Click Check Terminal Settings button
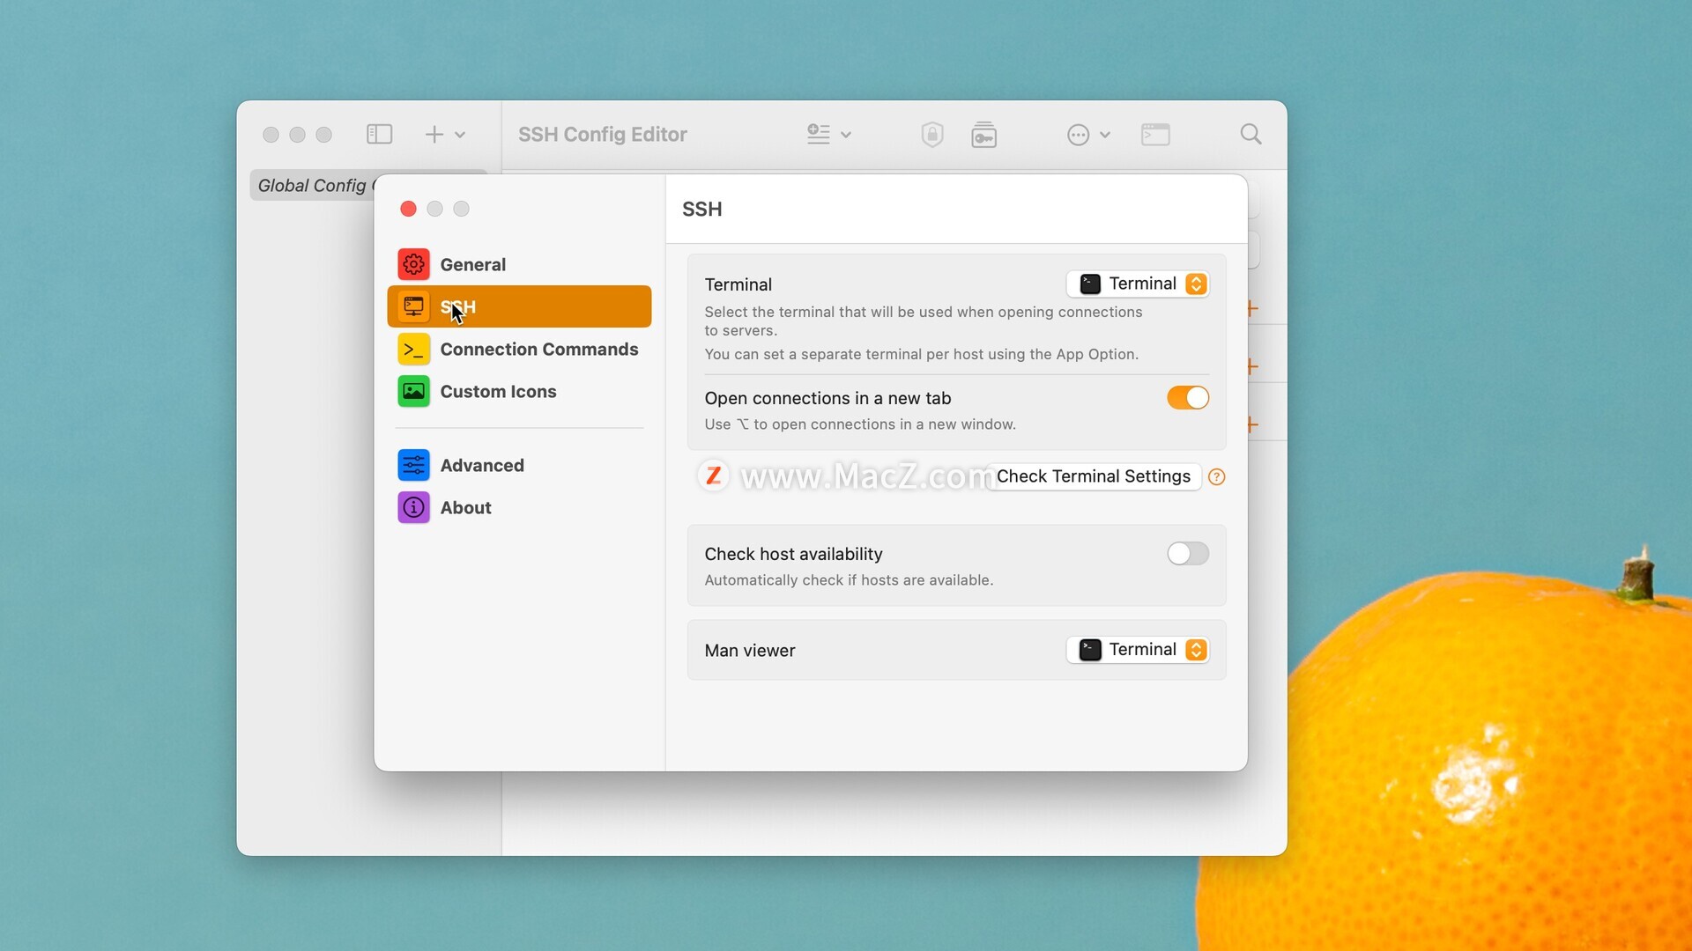Image resolution: width=1692 pixels, height=951 pixels. click(x=1093, y=476)
